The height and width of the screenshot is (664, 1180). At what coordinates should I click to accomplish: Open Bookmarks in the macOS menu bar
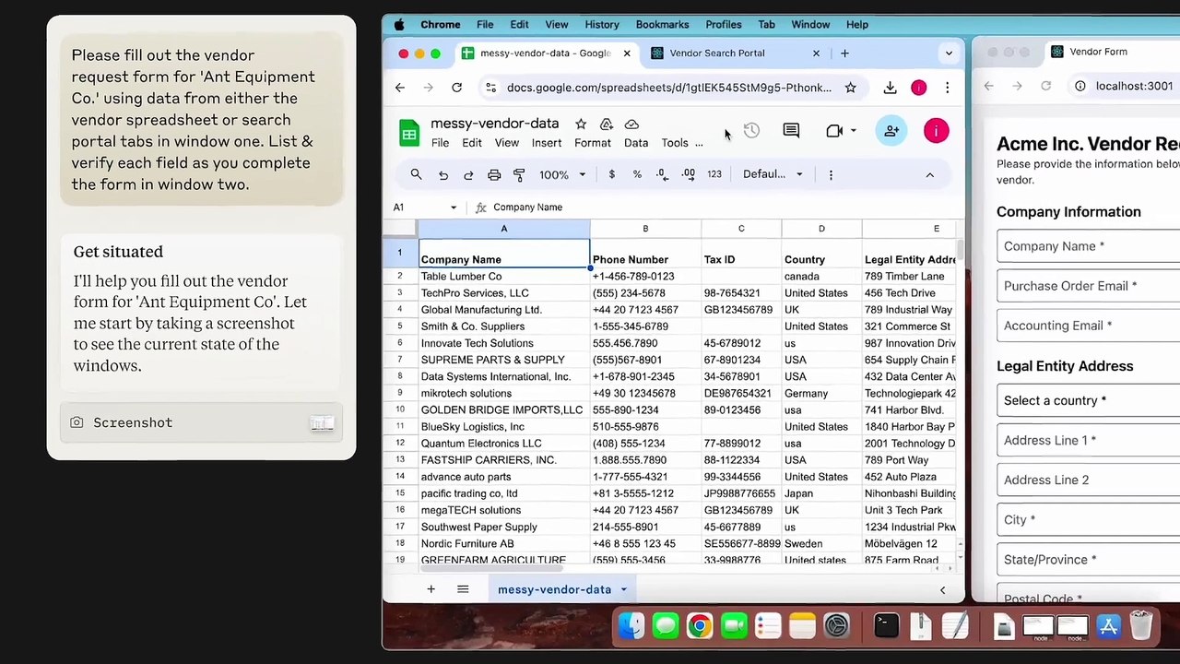coord(662,25)
